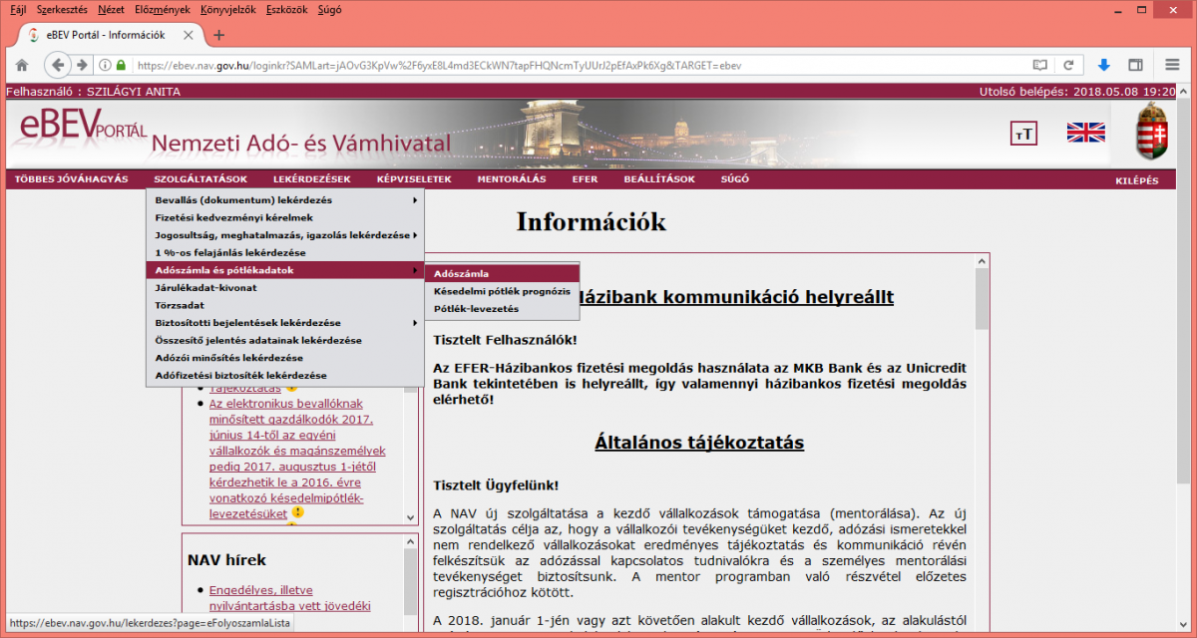1197x638 pixels.
Task: Click the browser address bar URL
Action: click(x=439, y=66)
